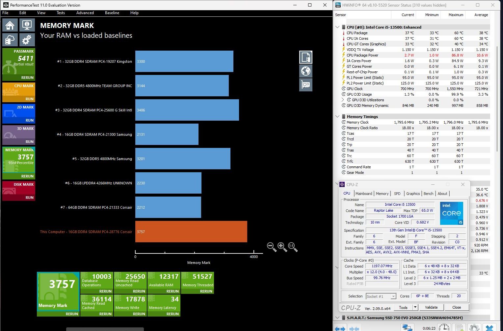503x331 pixels.
Task: Click the CPU-Z title bar icon
Action: [x=342, y=184]
